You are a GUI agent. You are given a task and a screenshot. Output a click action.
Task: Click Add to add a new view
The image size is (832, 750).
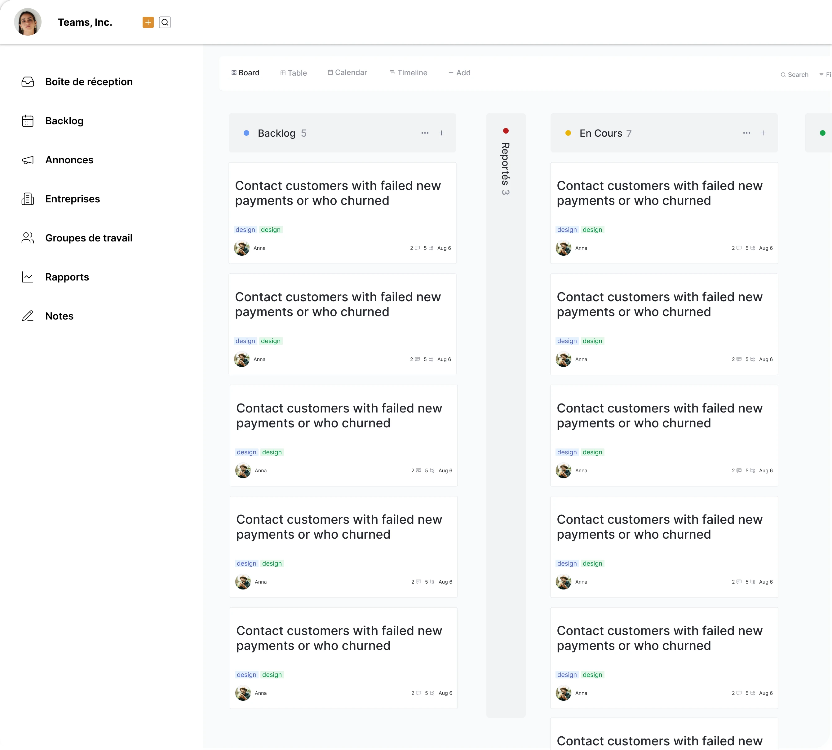(459, 73)
